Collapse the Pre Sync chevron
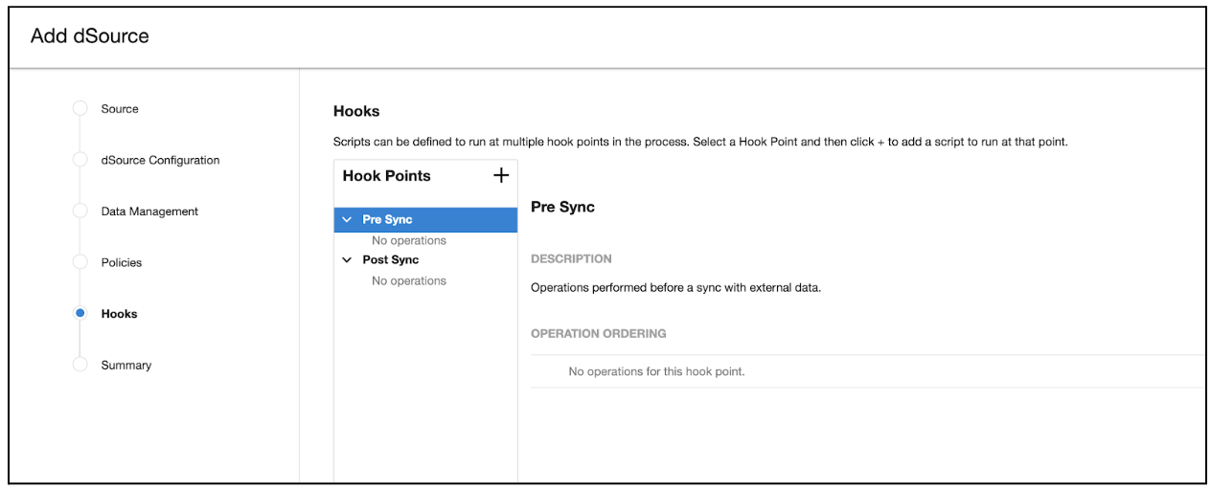 (x=347, y=220)
